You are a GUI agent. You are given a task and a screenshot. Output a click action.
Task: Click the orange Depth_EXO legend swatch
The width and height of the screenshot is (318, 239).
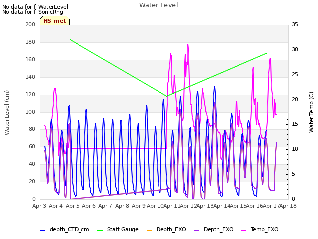pyautogui.click(x=149, y=230)
